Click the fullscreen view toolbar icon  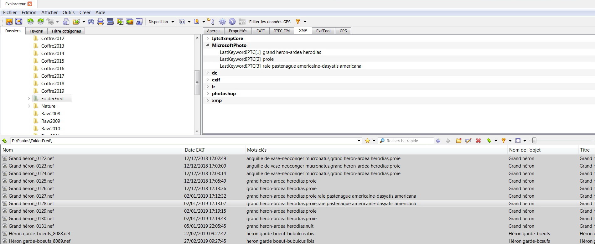point(19,22)
